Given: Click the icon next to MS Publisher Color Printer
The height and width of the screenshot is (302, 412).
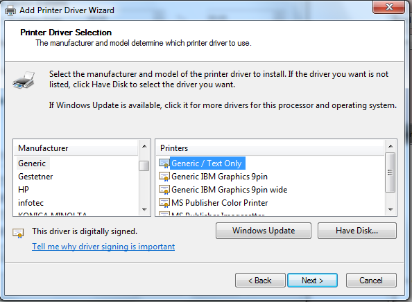Looking at the screenshot, I should [164, 203].
